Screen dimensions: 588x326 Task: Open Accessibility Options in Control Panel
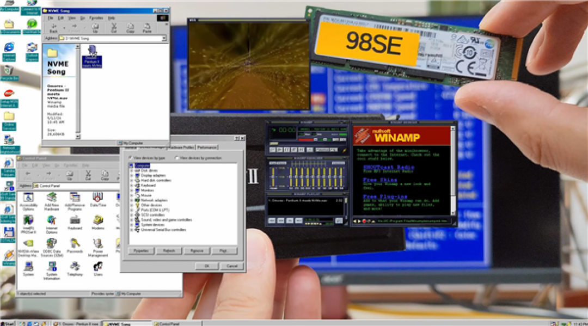(28, 201)
